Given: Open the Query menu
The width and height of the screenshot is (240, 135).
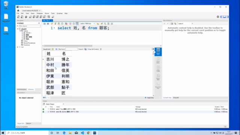Looking at the screenshot, I should [x=33, y=13].
